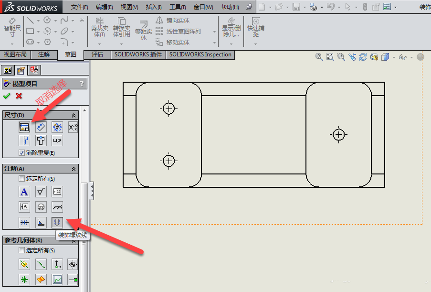Click Quick Snaps tool
Image resolution: width=431 pixels, height=292 pixels.
256,27
